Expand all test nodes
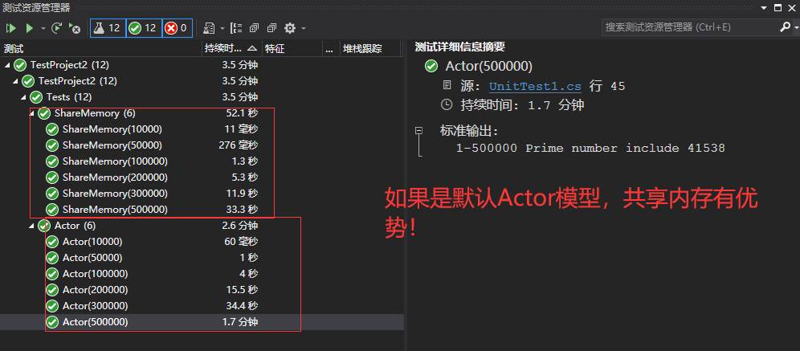Viewport: 800px width, 351px height. 254,28
